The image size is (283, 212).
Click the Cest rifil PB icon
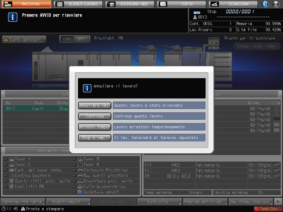[x=11, y=186]
